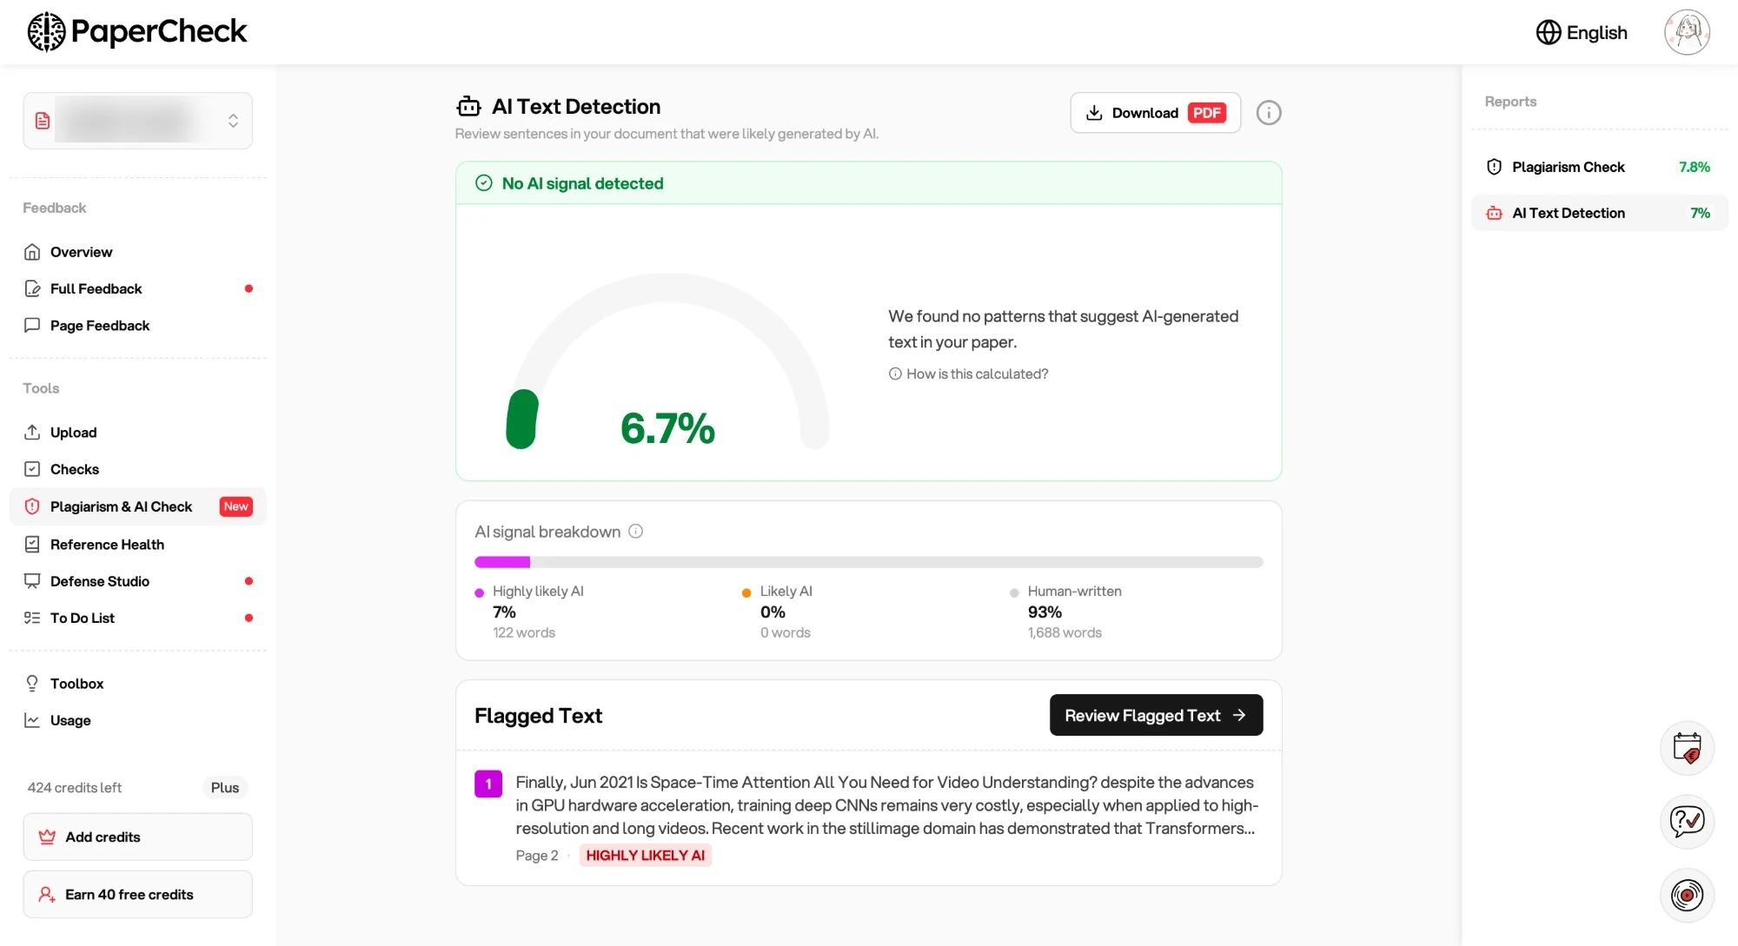Image resolution: width=1738 pixels, height=946 pixels.
Task: Click Earn 40 free credits
Action: tap(138, 894)
